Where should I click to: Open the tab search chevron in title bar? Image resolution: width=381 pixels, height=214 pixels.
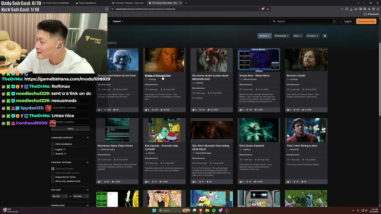359,3
